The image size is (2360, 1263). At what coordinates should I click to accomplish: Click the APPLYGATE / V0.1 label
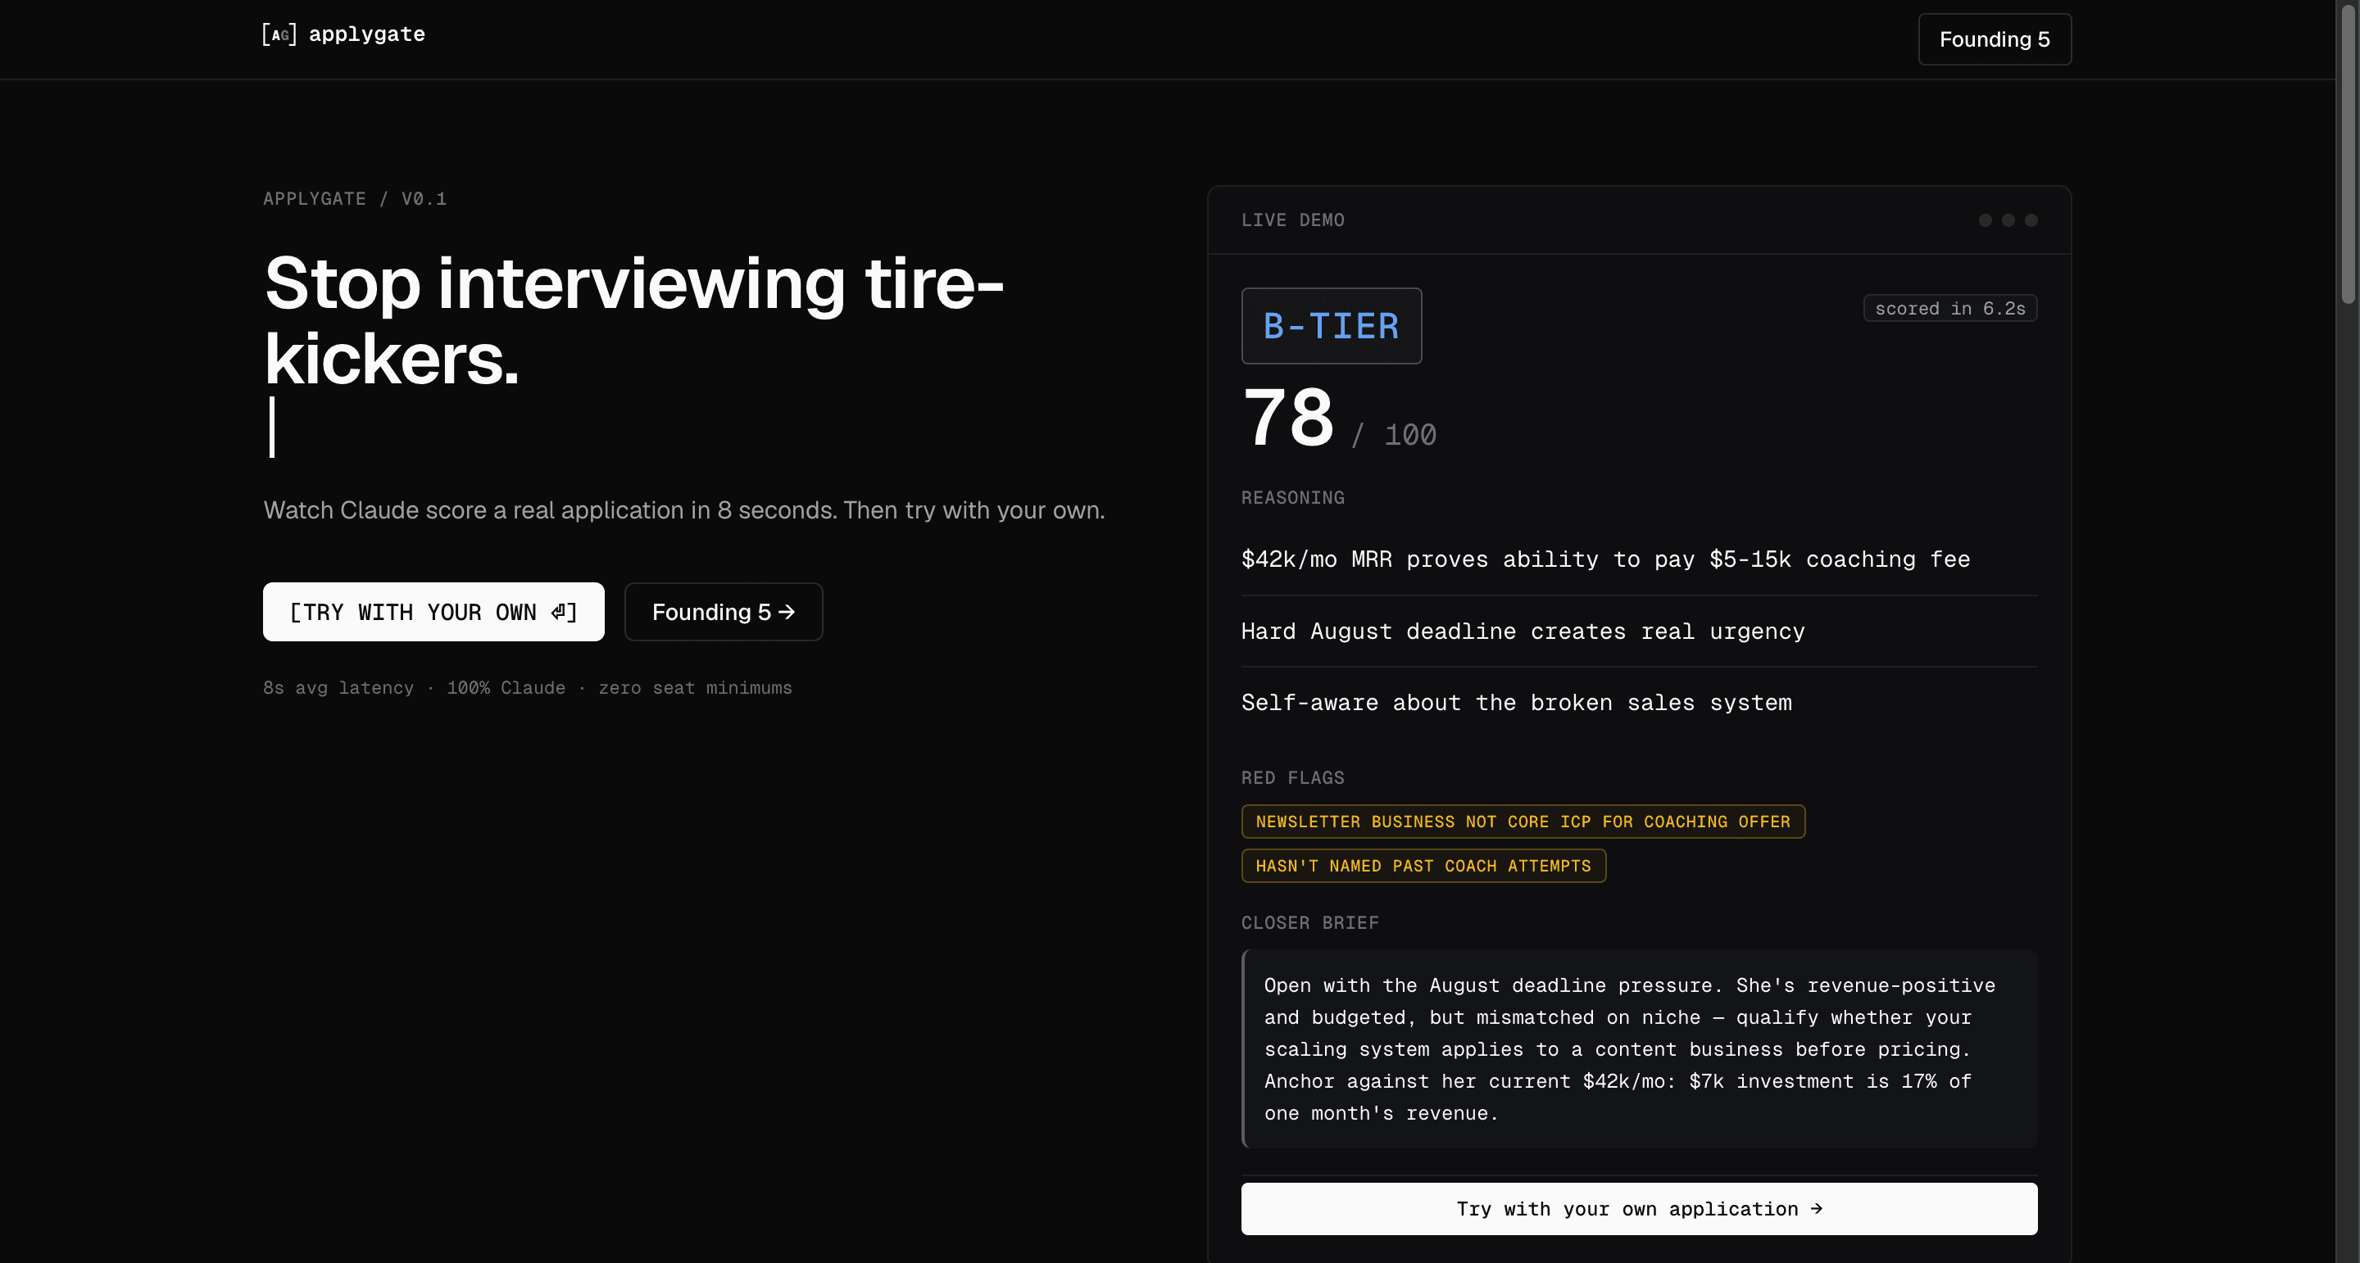tap(355, 199)
